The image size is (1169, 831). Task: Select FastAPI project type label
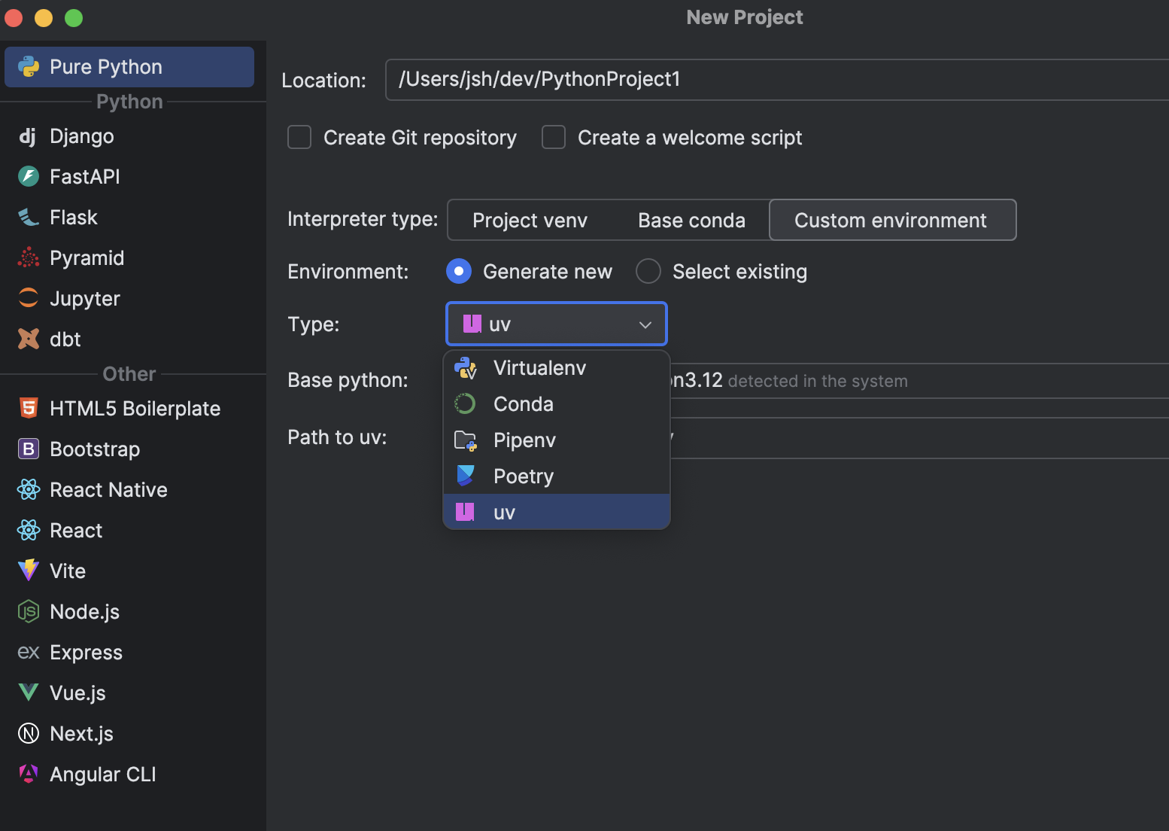[85, 177]
